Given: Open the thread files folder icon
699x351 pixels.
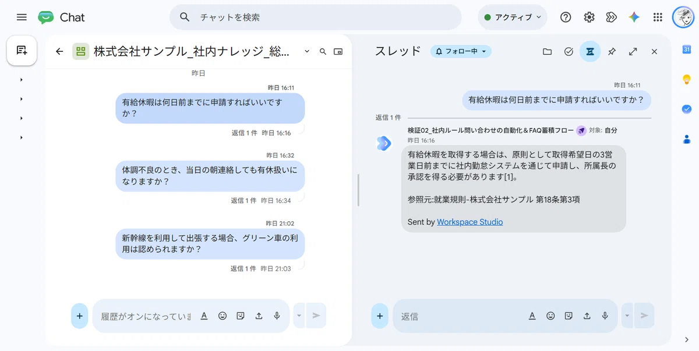Looking at the screenshot, I should point(547,51).
